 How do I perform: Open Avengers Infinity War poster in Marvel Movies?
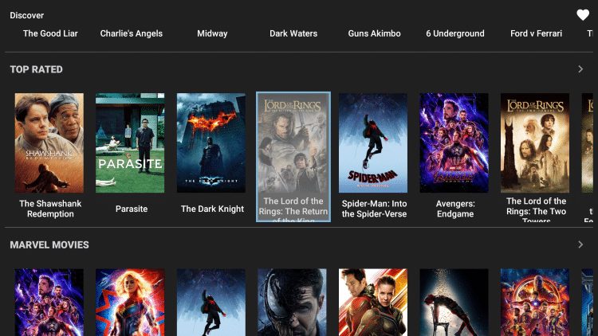[x=535, y=303]
